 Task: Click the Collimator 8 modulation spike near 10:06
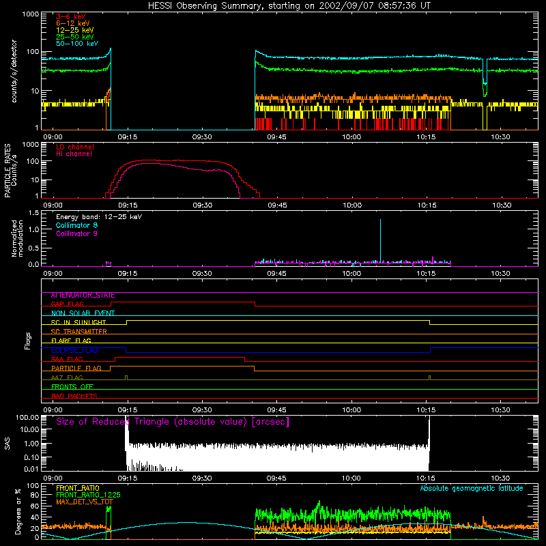[380, 240]
